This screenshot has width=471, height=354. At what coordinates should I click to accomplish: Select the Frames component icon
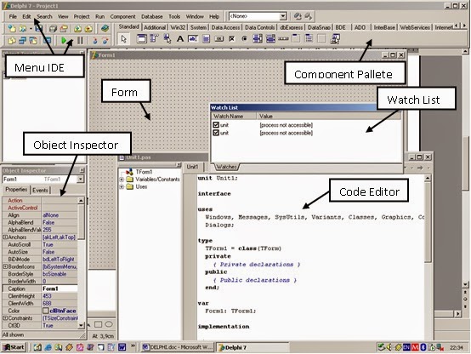tap(141, 39)
